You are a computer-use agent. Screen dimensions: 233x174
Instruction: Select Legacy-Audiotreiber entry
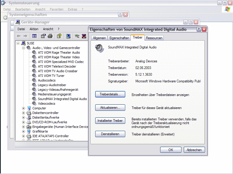[x=52, y=85]
